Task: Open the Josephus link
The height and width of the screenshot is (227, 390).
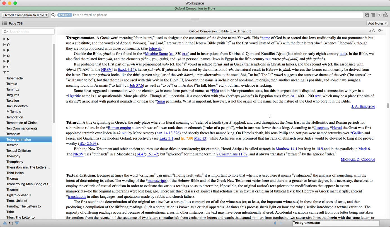Action: (321, 128)
